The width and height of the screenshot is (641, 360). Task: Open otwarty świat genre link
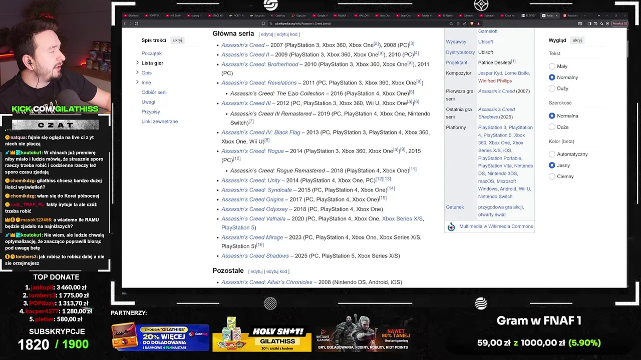click(492, 214)
